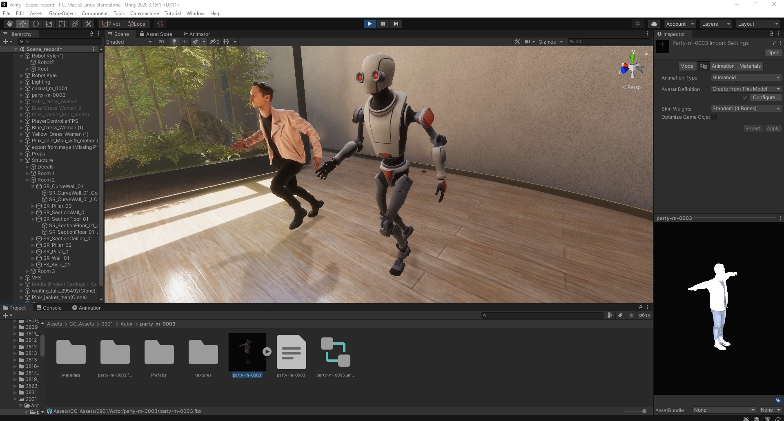Open the Account dropdown
This screenshot has height=421, width=784.
point(680,24)
